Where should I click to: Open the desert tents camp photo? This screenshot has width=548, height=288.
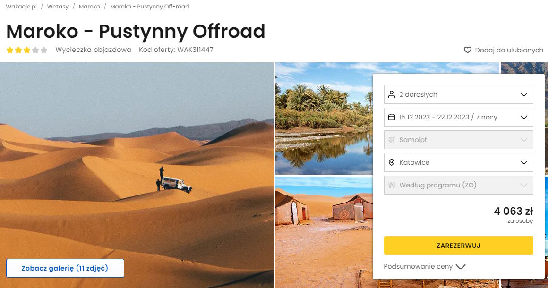[x=324, y=232]
